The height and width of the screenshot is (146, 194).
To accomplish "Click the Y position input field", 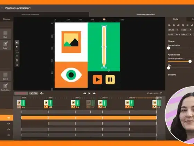I will pos(187,30).
